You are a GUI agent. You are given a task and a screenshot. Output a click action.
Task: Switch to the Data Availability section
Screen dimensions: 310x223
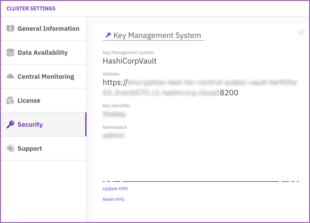(x=43, y=52)
